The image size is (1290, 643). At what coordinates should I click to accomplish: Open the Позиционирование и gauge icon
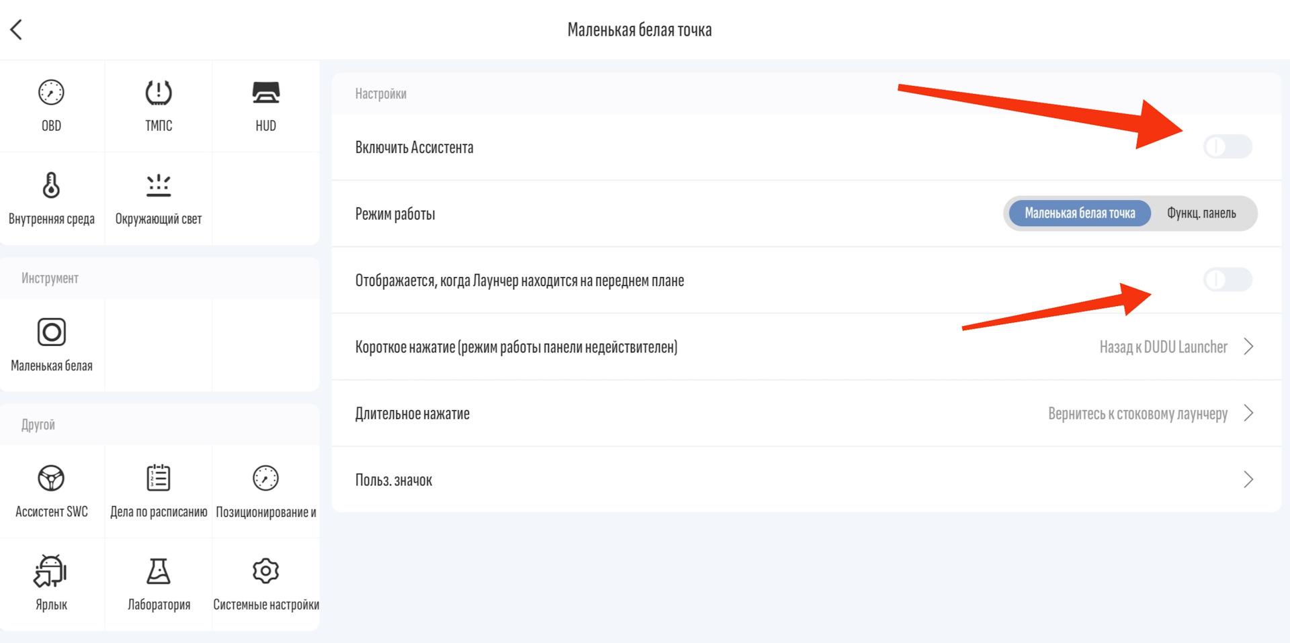[265, 479]
